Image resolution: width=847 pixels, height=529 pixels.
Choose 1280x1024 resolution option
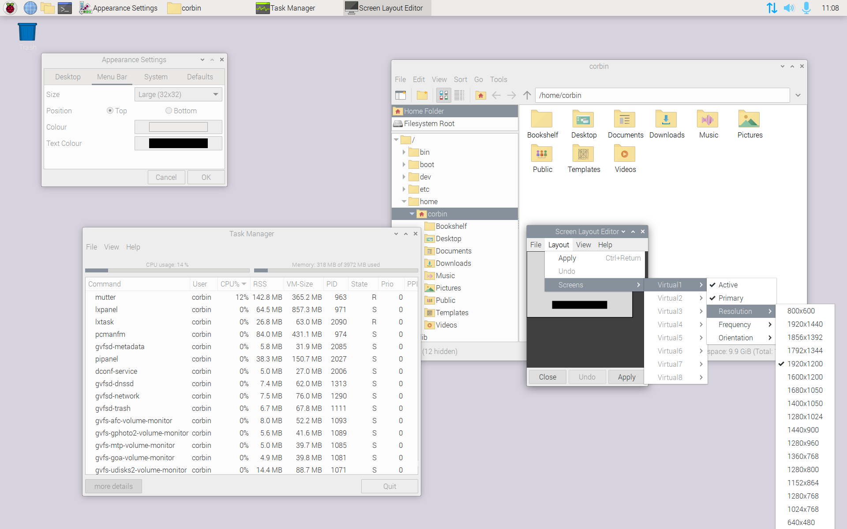click(805, 417)
